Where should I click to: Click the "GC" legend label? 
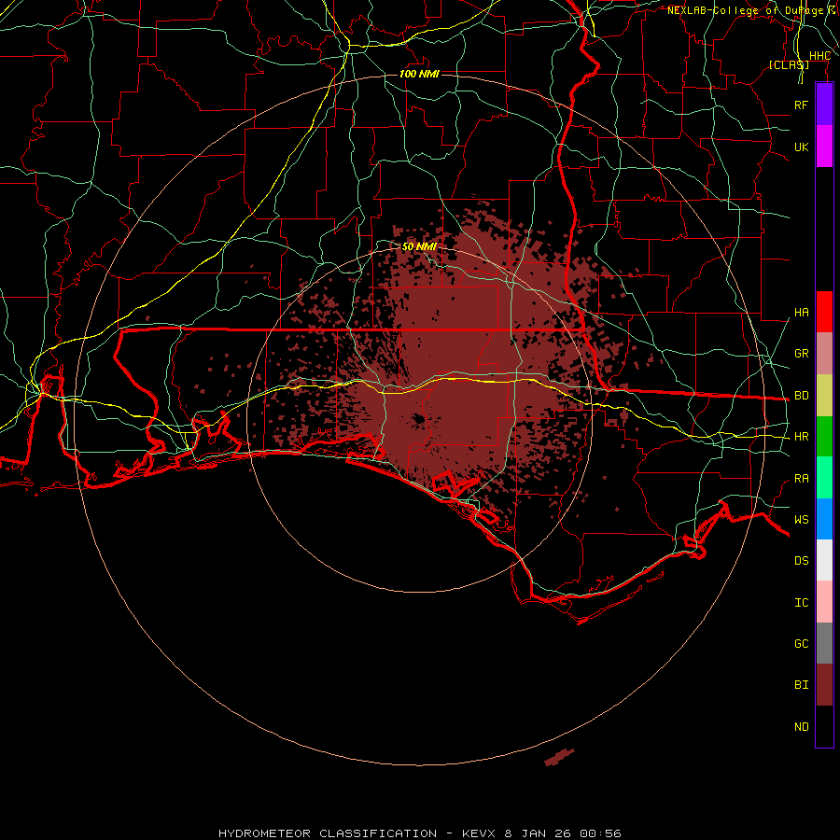801,644
